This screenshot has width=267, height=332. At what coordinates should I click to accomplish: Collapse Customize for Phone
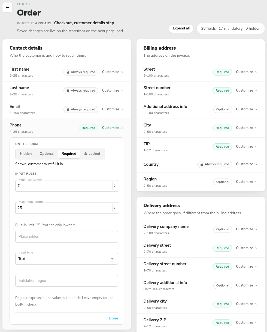pyautogui.click(x=113, y=128)
